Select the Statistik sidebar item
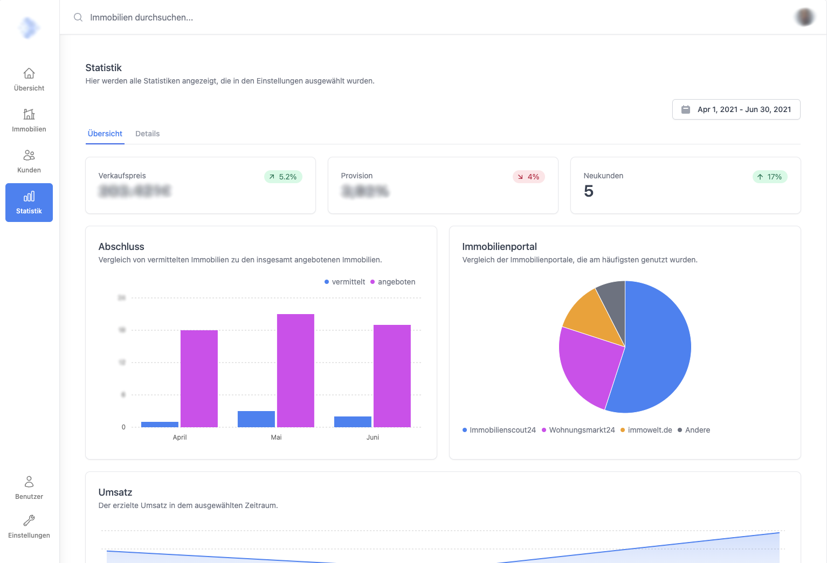Viewport: 827px width, 563px height. 29,203
